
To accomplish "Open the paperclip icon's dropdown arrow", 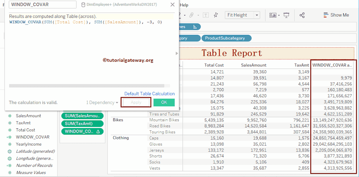I will click(x=198, y=15).
